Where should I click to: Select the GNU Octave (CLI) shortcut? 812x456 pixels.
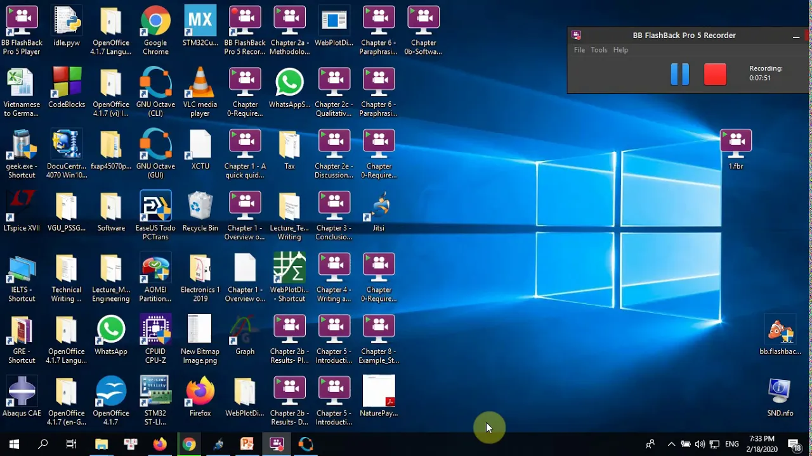[155, 92]
